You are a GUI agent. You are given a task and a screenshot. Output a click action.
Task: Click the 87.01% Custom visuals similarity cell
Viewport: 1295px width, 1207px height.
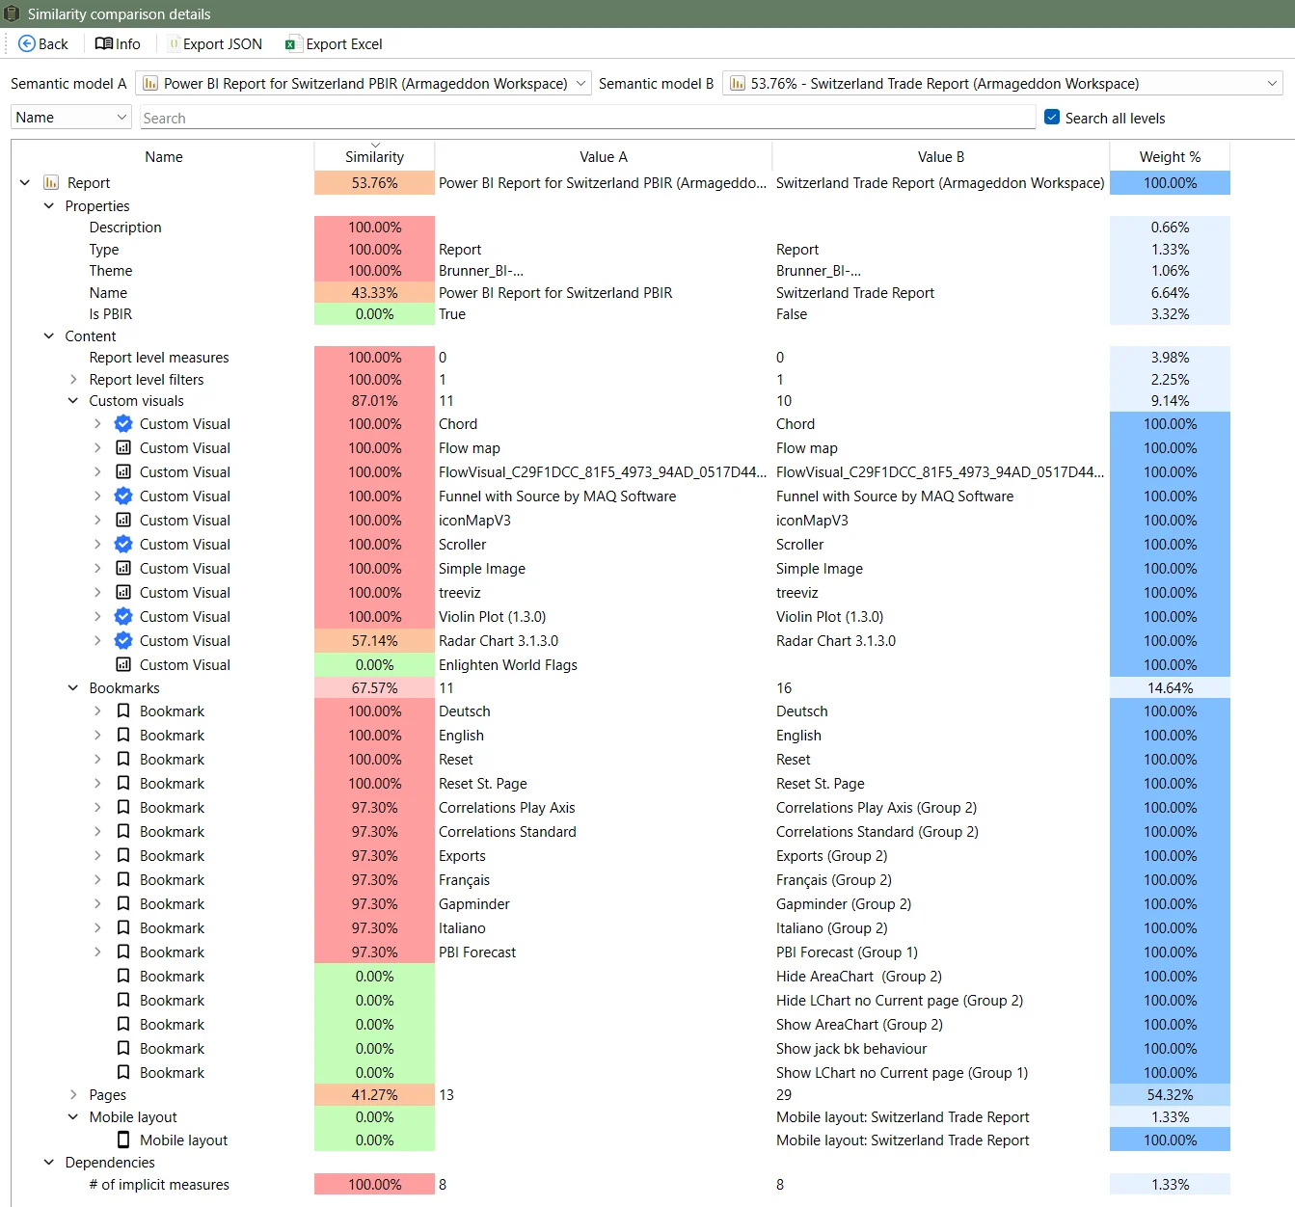(x=374, y=400)
